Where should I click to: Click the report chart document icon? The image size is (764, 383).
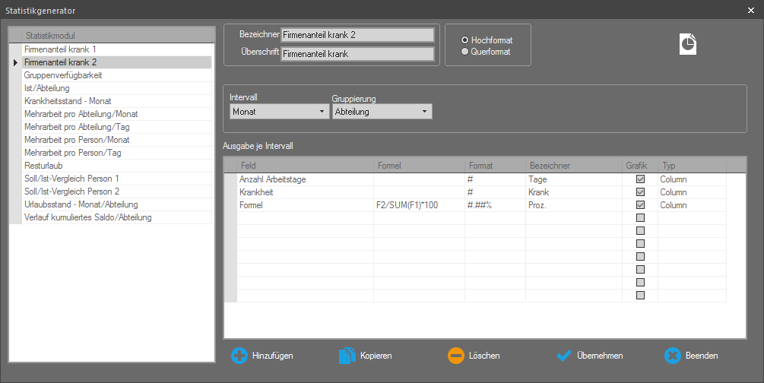pos(687,44)
